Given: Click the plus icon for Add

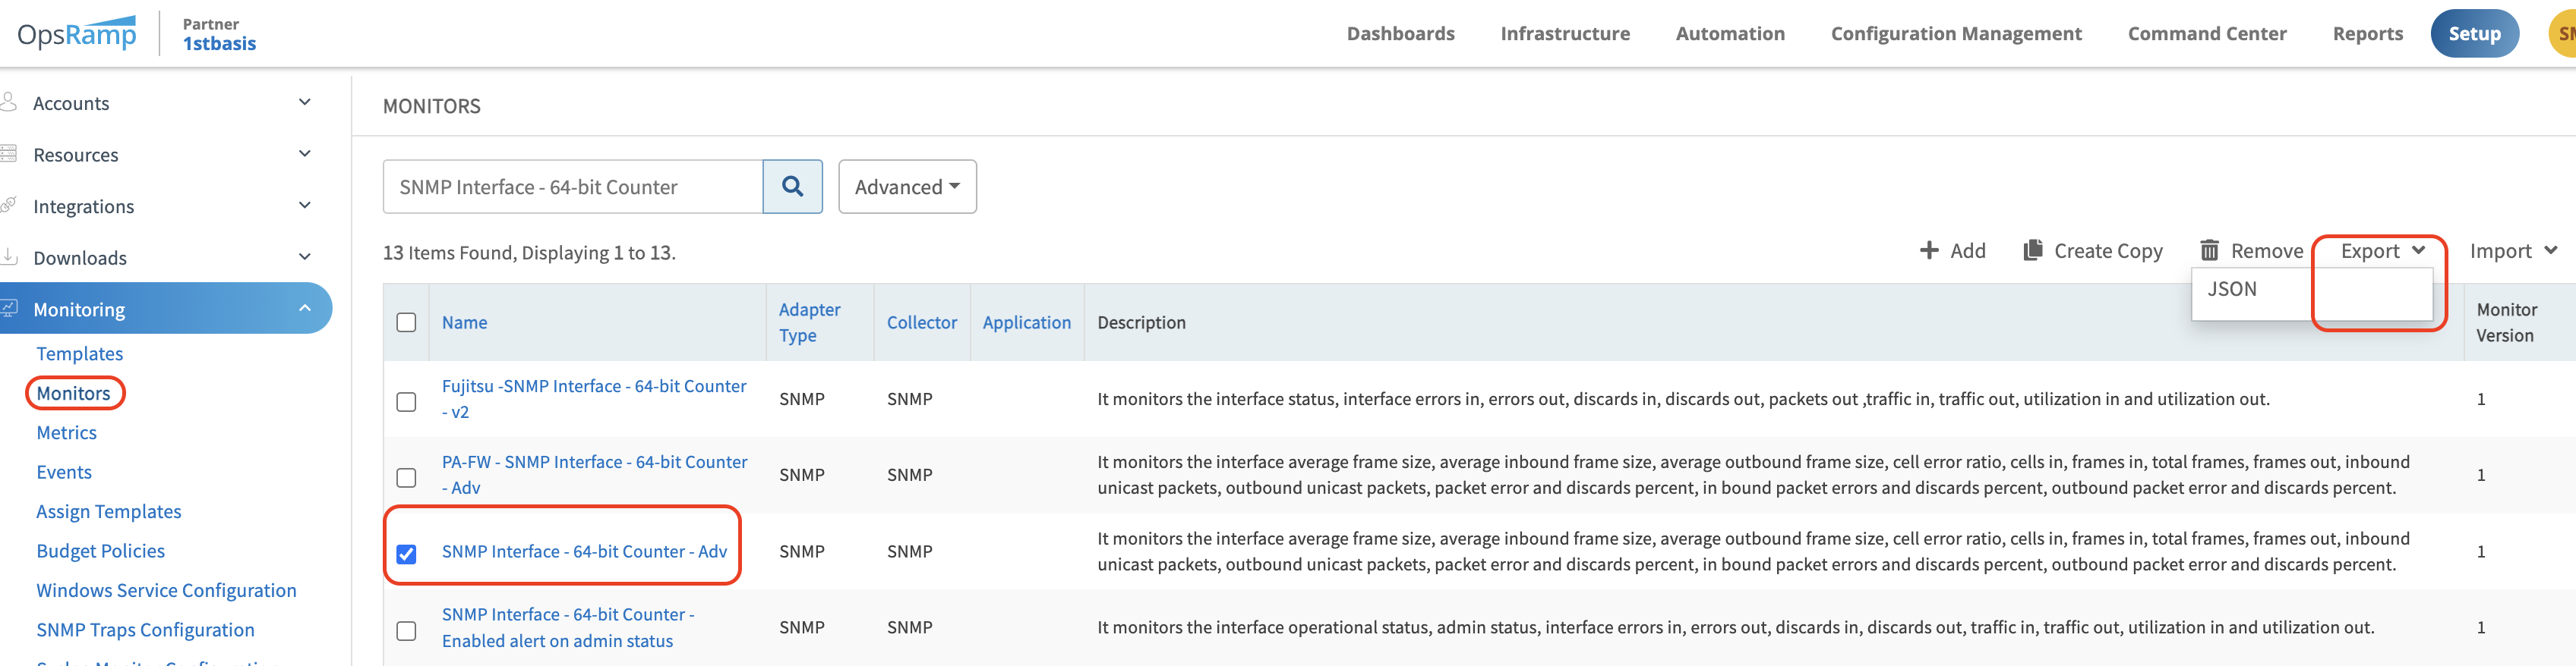Looking at the screenshot, I should click(x=1929, y=250).
